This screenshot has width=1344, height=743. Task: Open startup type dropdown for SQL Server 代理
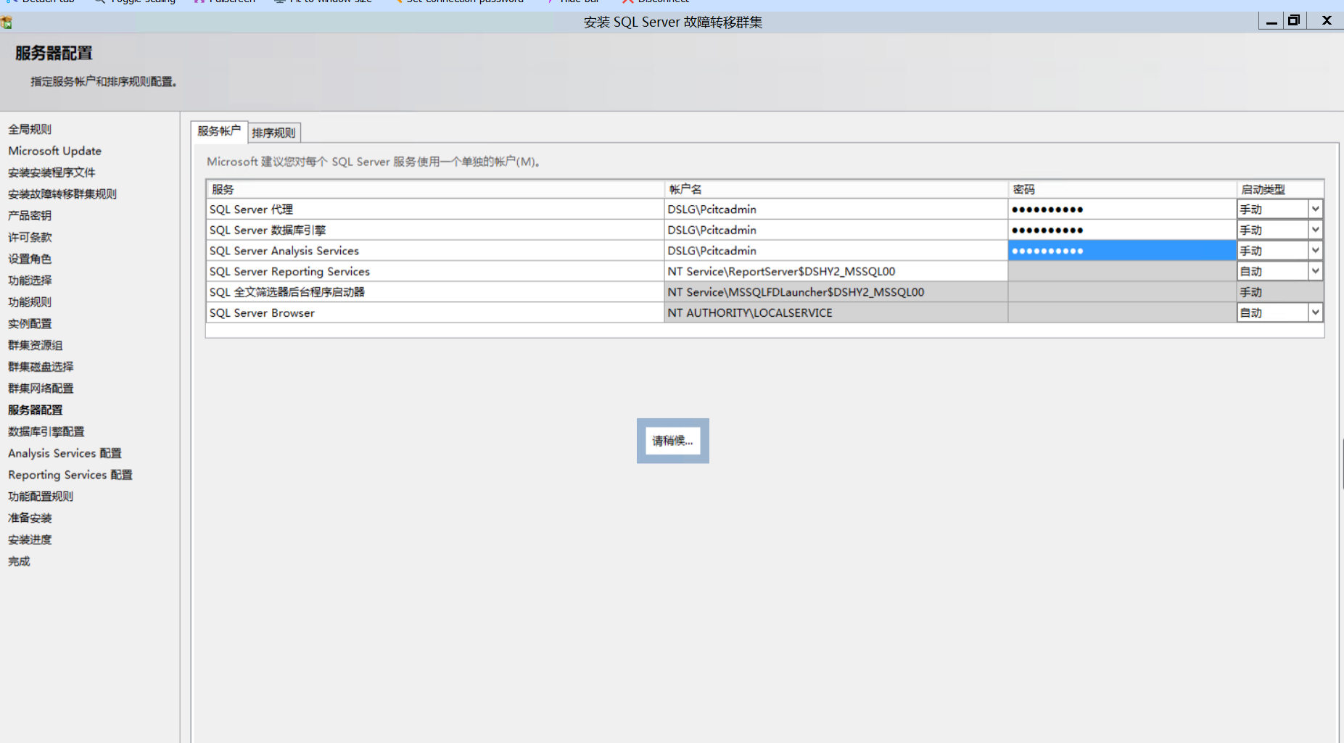coord(1315,209)
